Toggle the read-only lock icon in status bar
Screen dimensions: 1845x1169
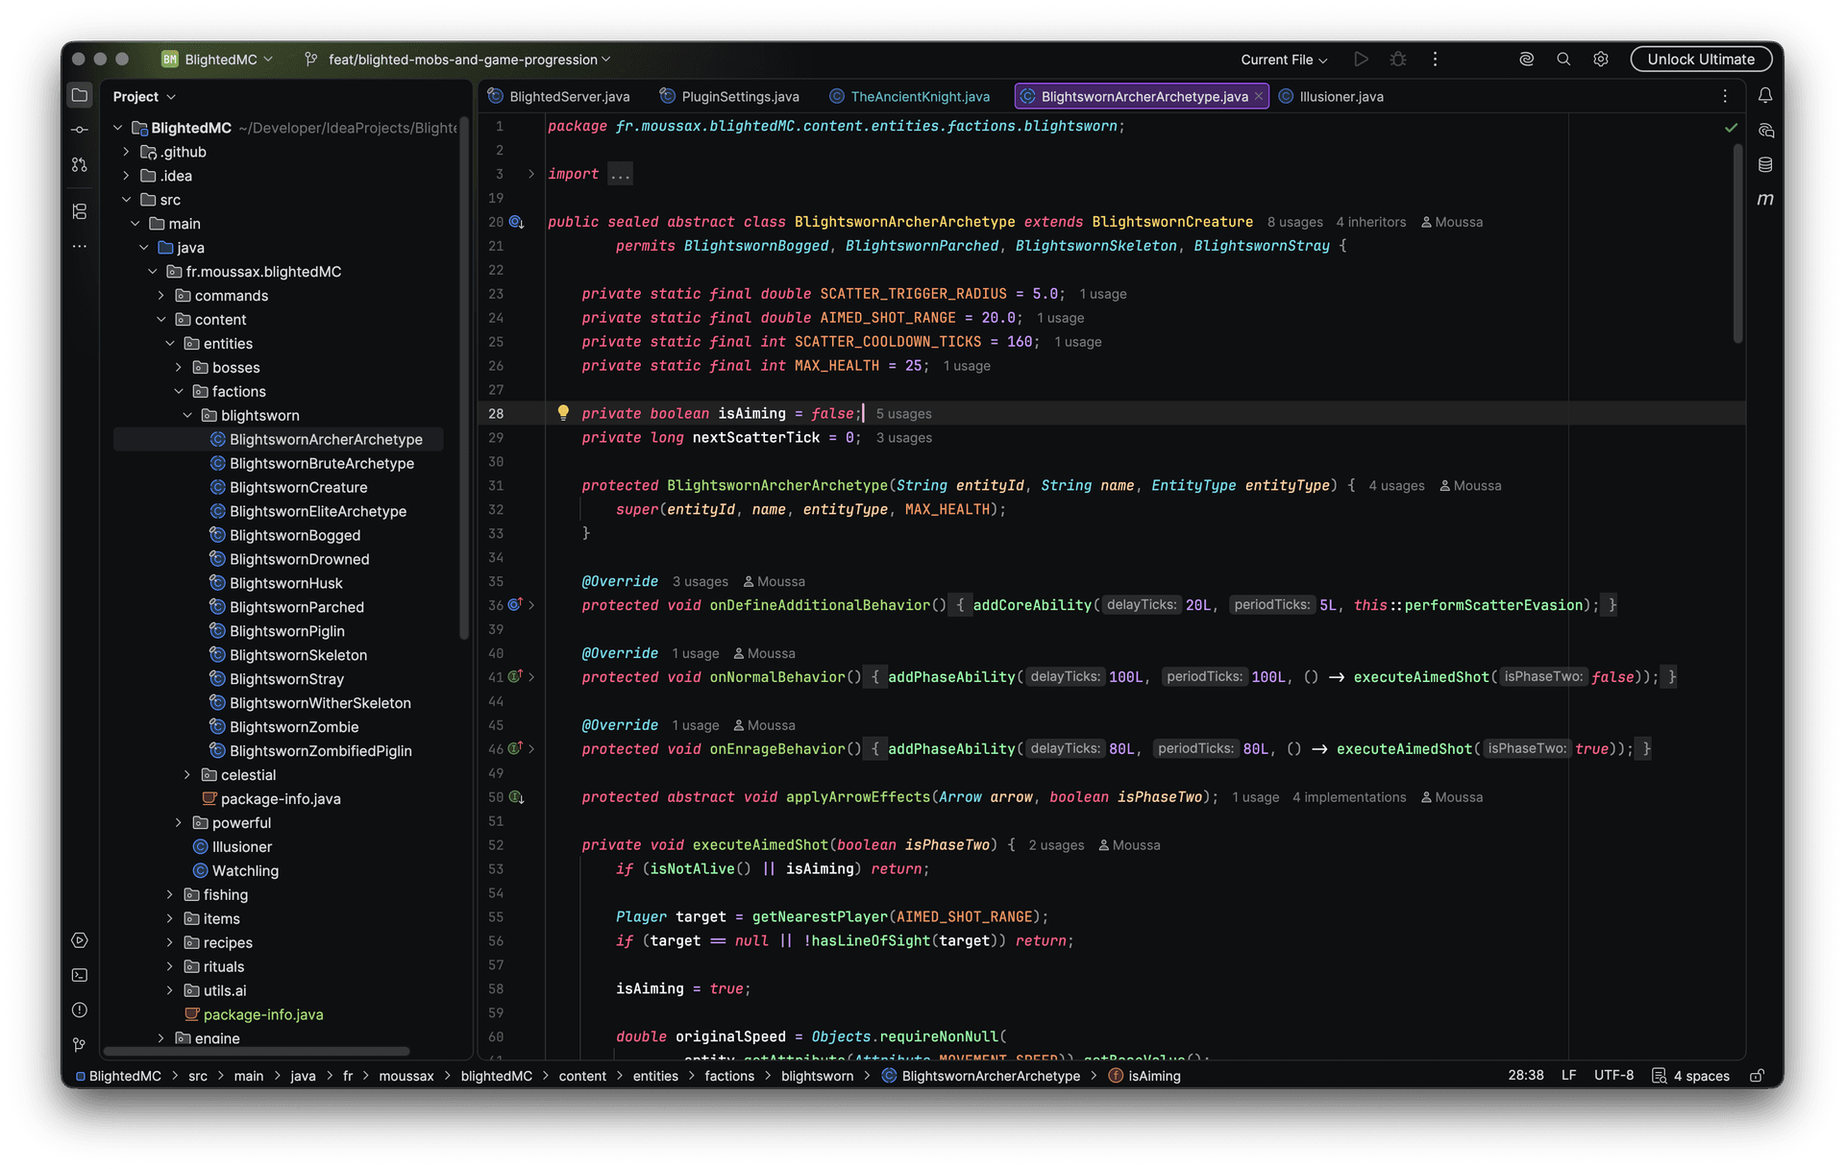click(1757, 1076)
